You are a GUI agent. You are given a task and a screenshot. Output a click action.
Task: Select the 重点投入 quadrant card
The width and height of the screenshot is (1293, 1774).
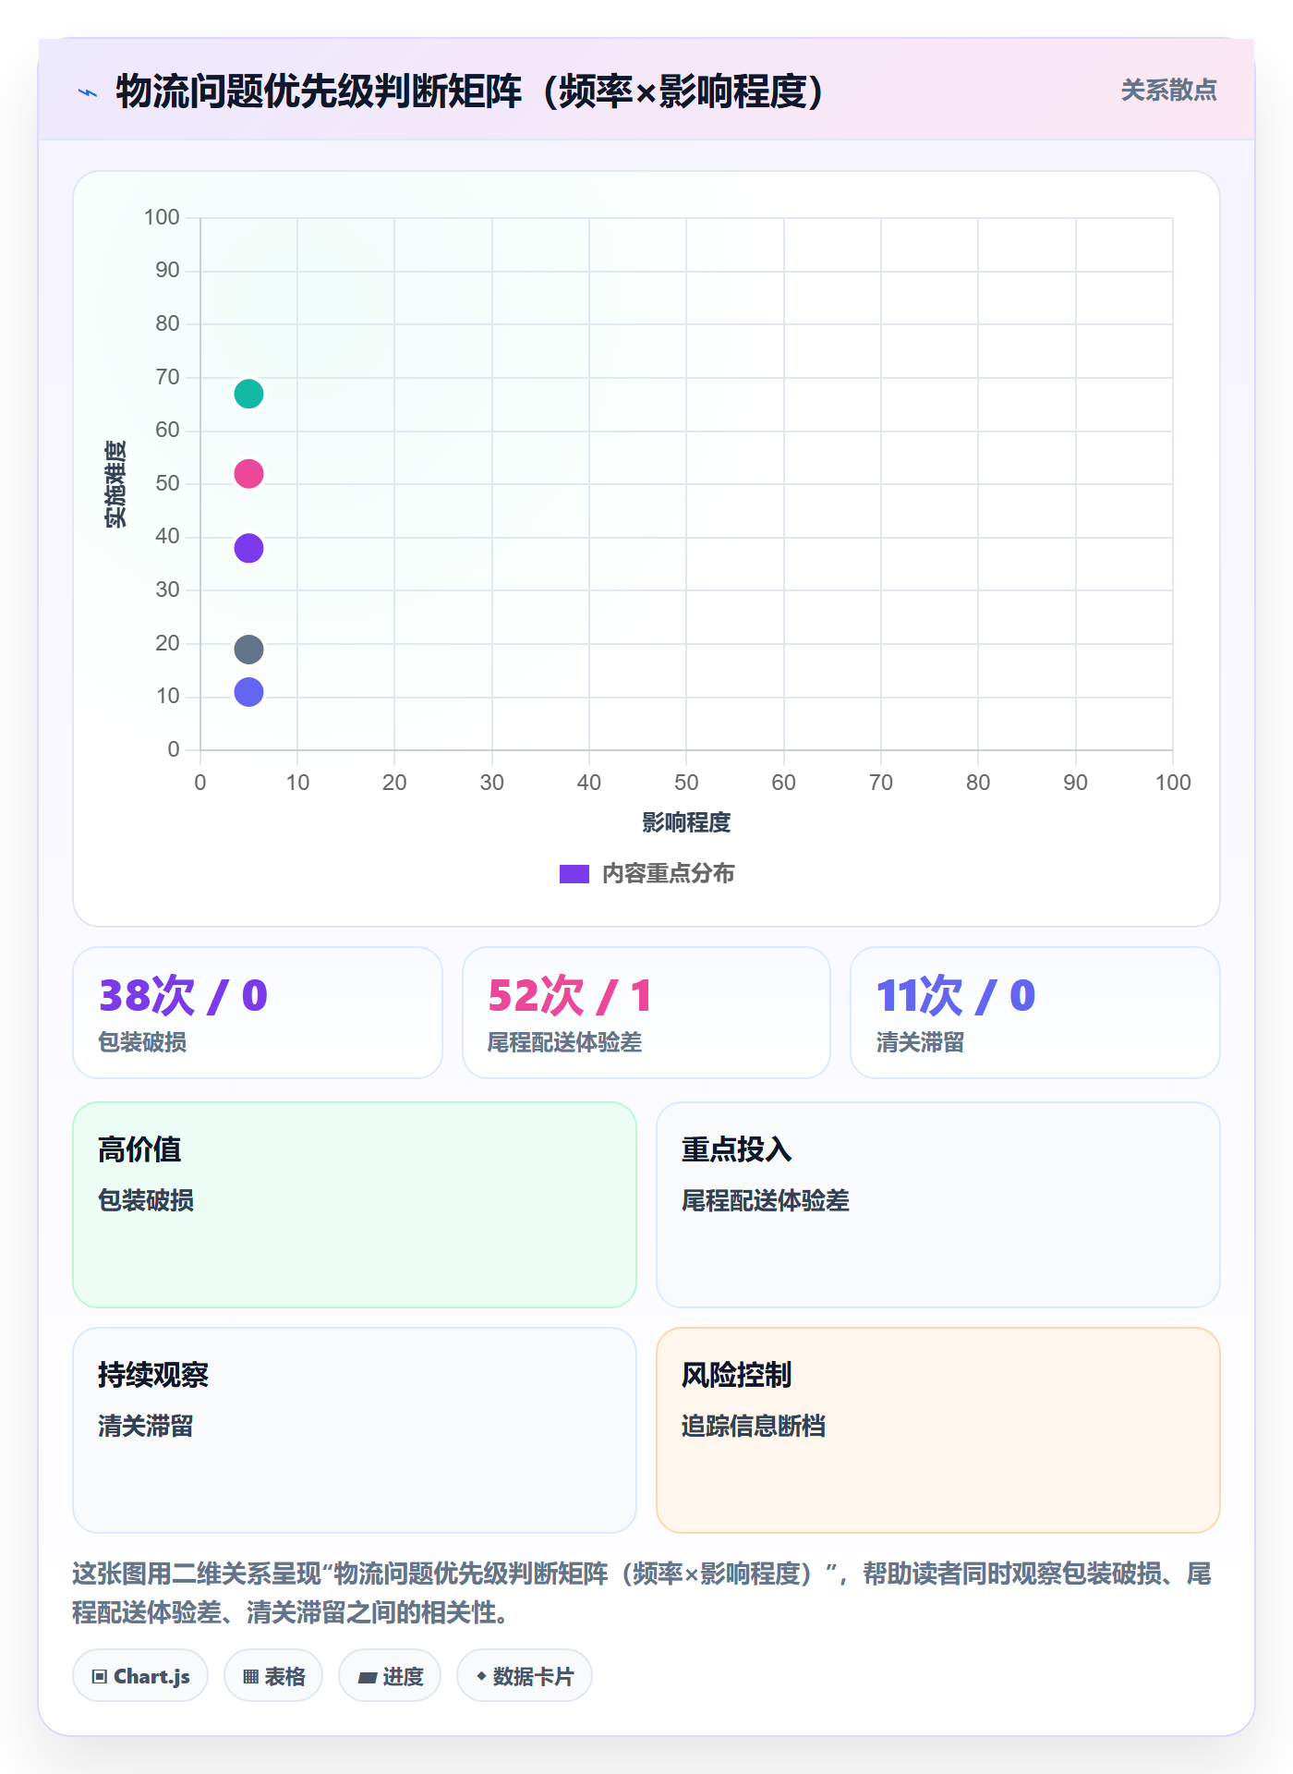(938, 1205)
